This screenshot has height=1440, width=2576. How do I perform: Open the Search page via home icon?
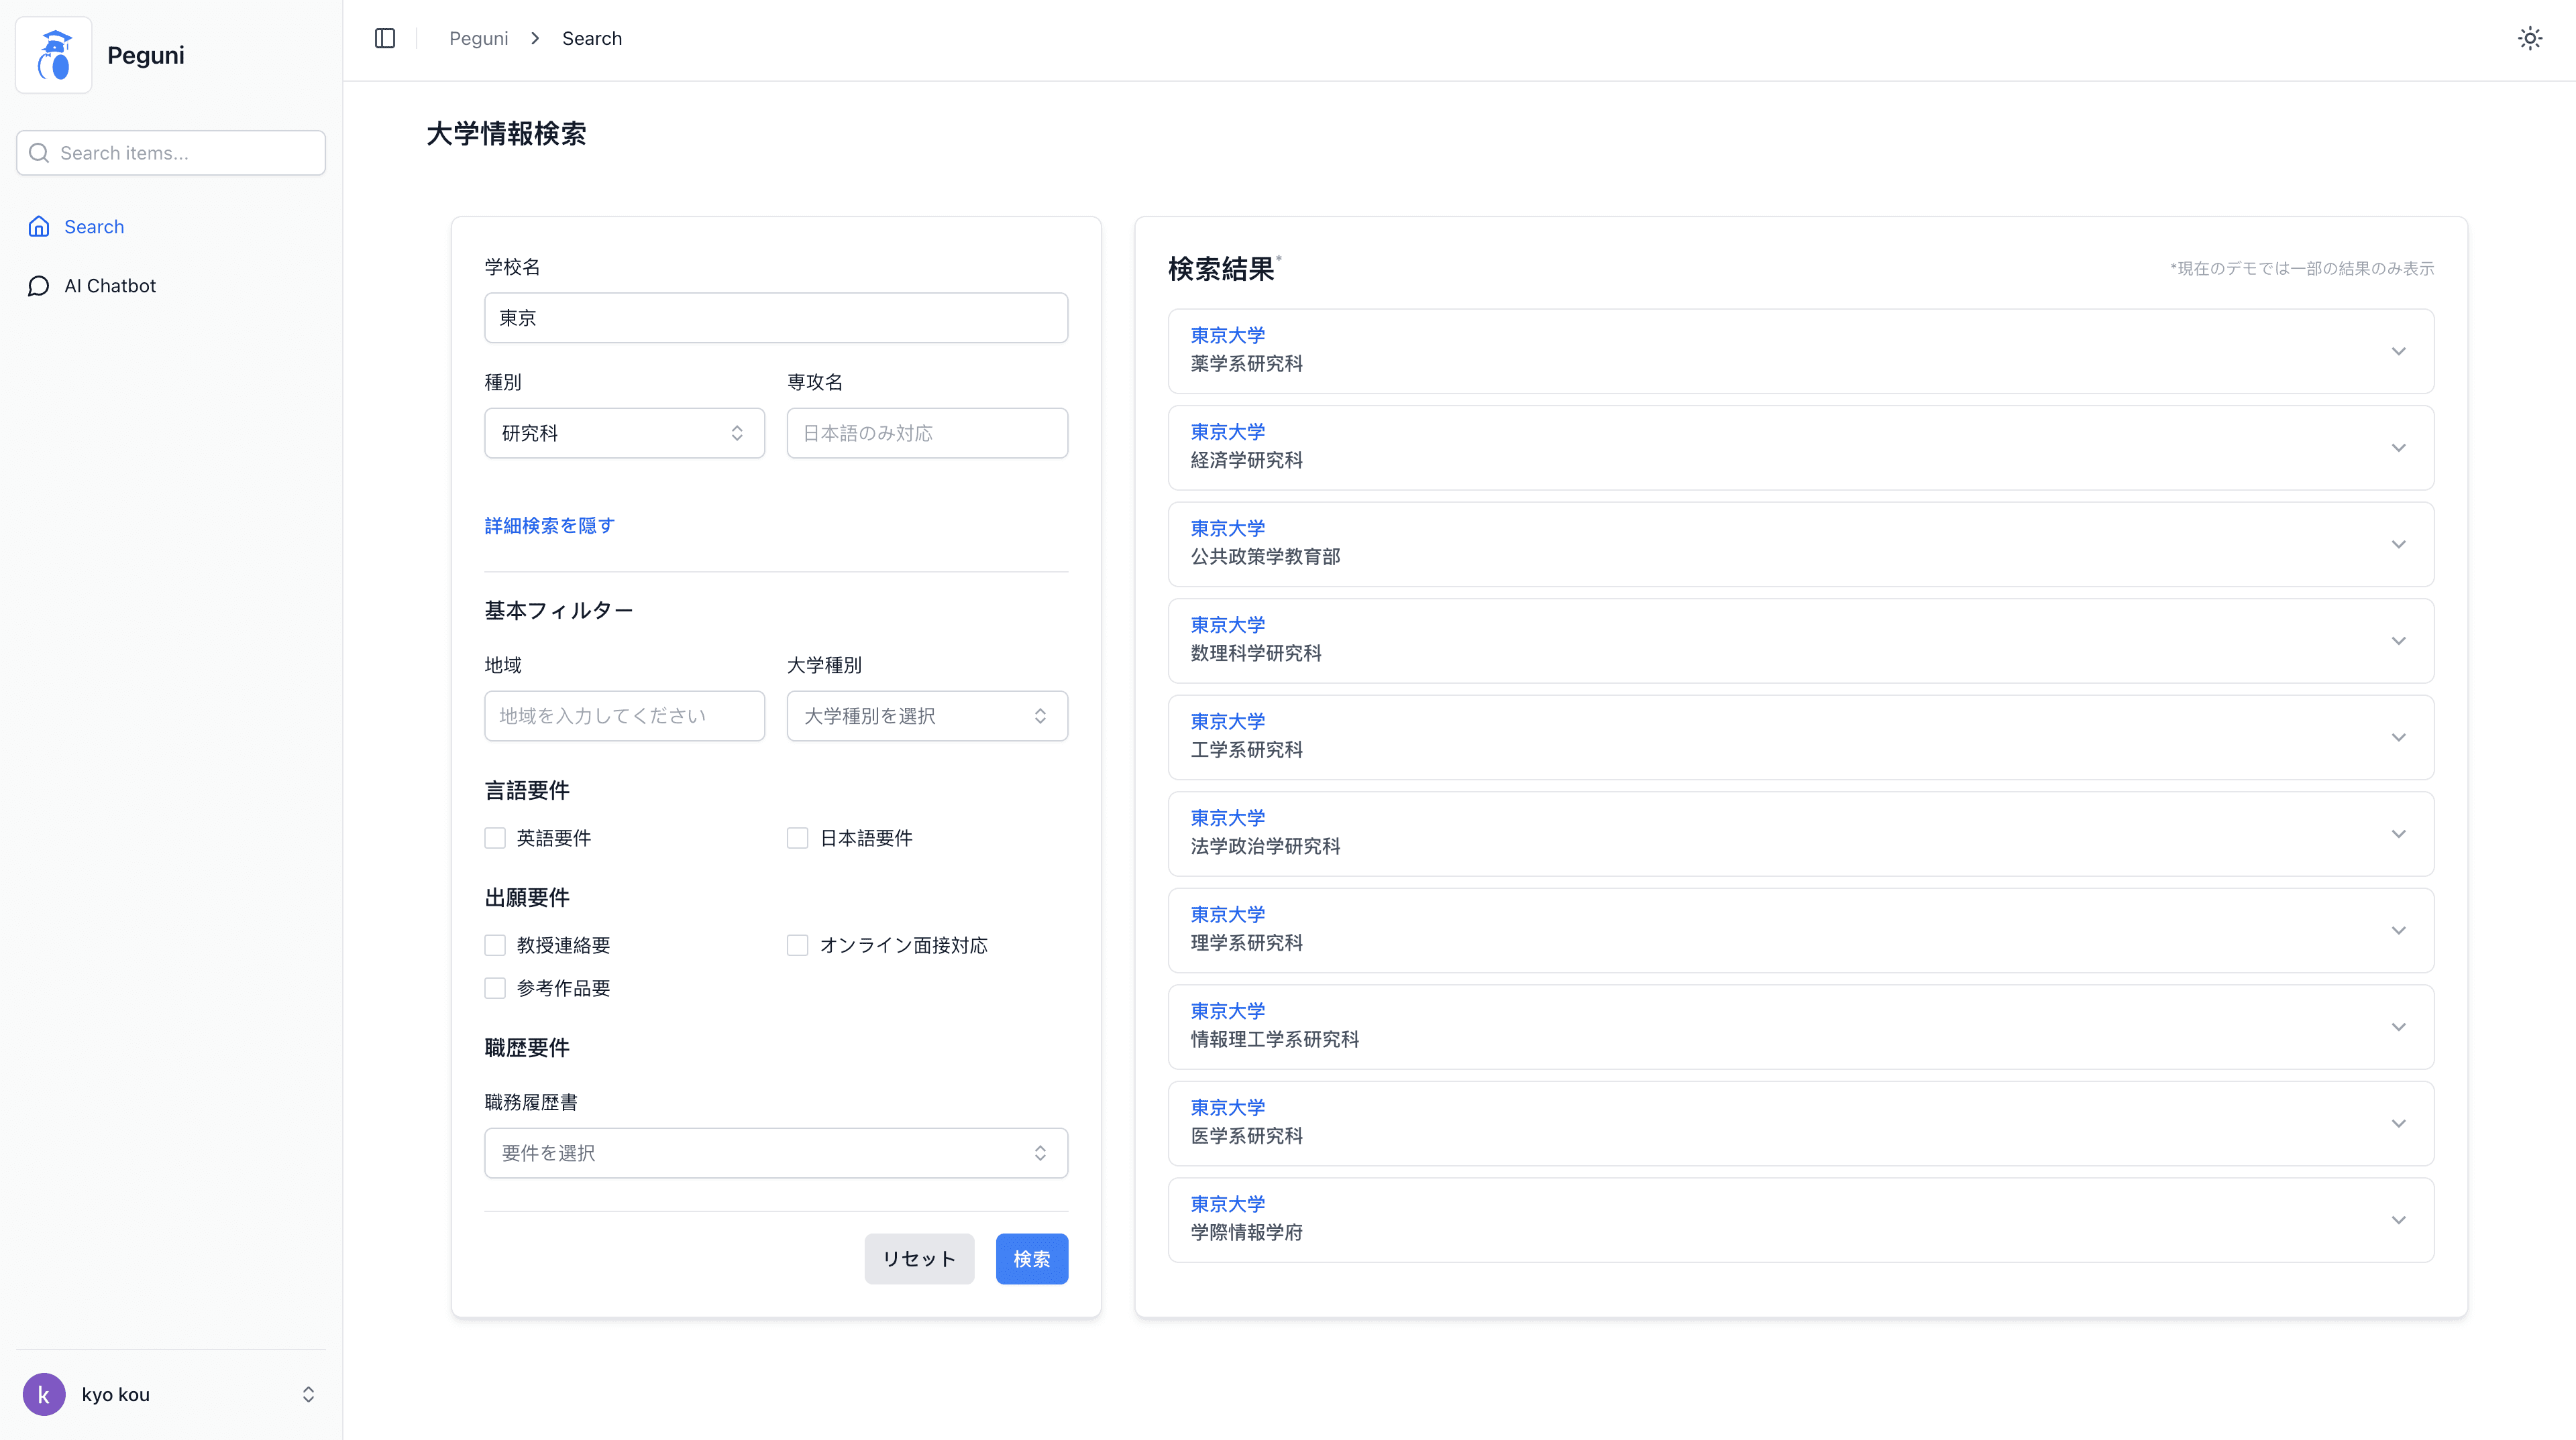click(x=38, y=226)
